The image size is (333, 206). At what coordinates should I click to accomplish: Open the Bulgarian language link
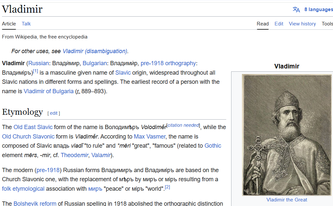point(95,63)
